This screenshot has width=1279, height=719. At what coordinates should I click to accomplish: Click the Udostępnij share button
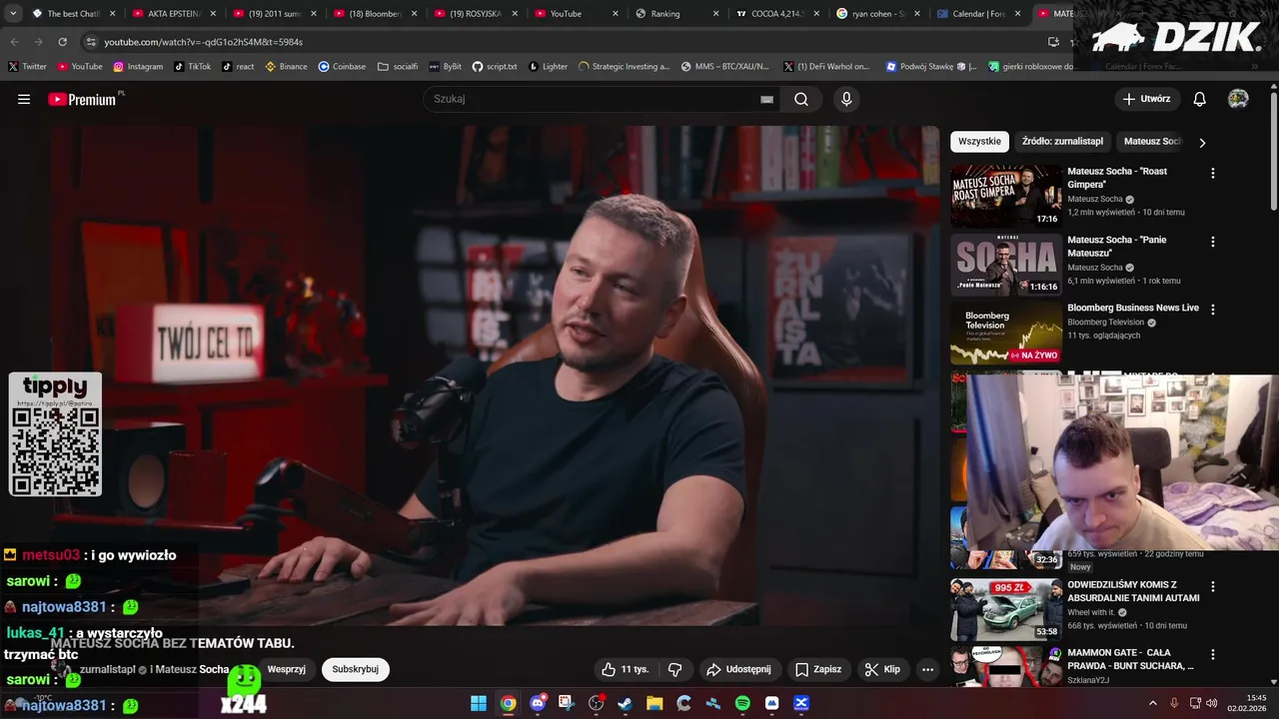point(738,669)
